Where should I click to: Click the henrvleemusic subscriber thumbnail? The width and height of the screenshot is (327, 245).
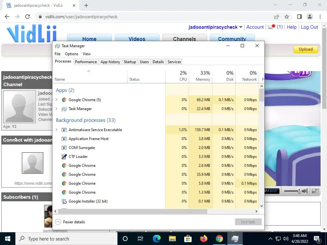(x=48, y=216)
